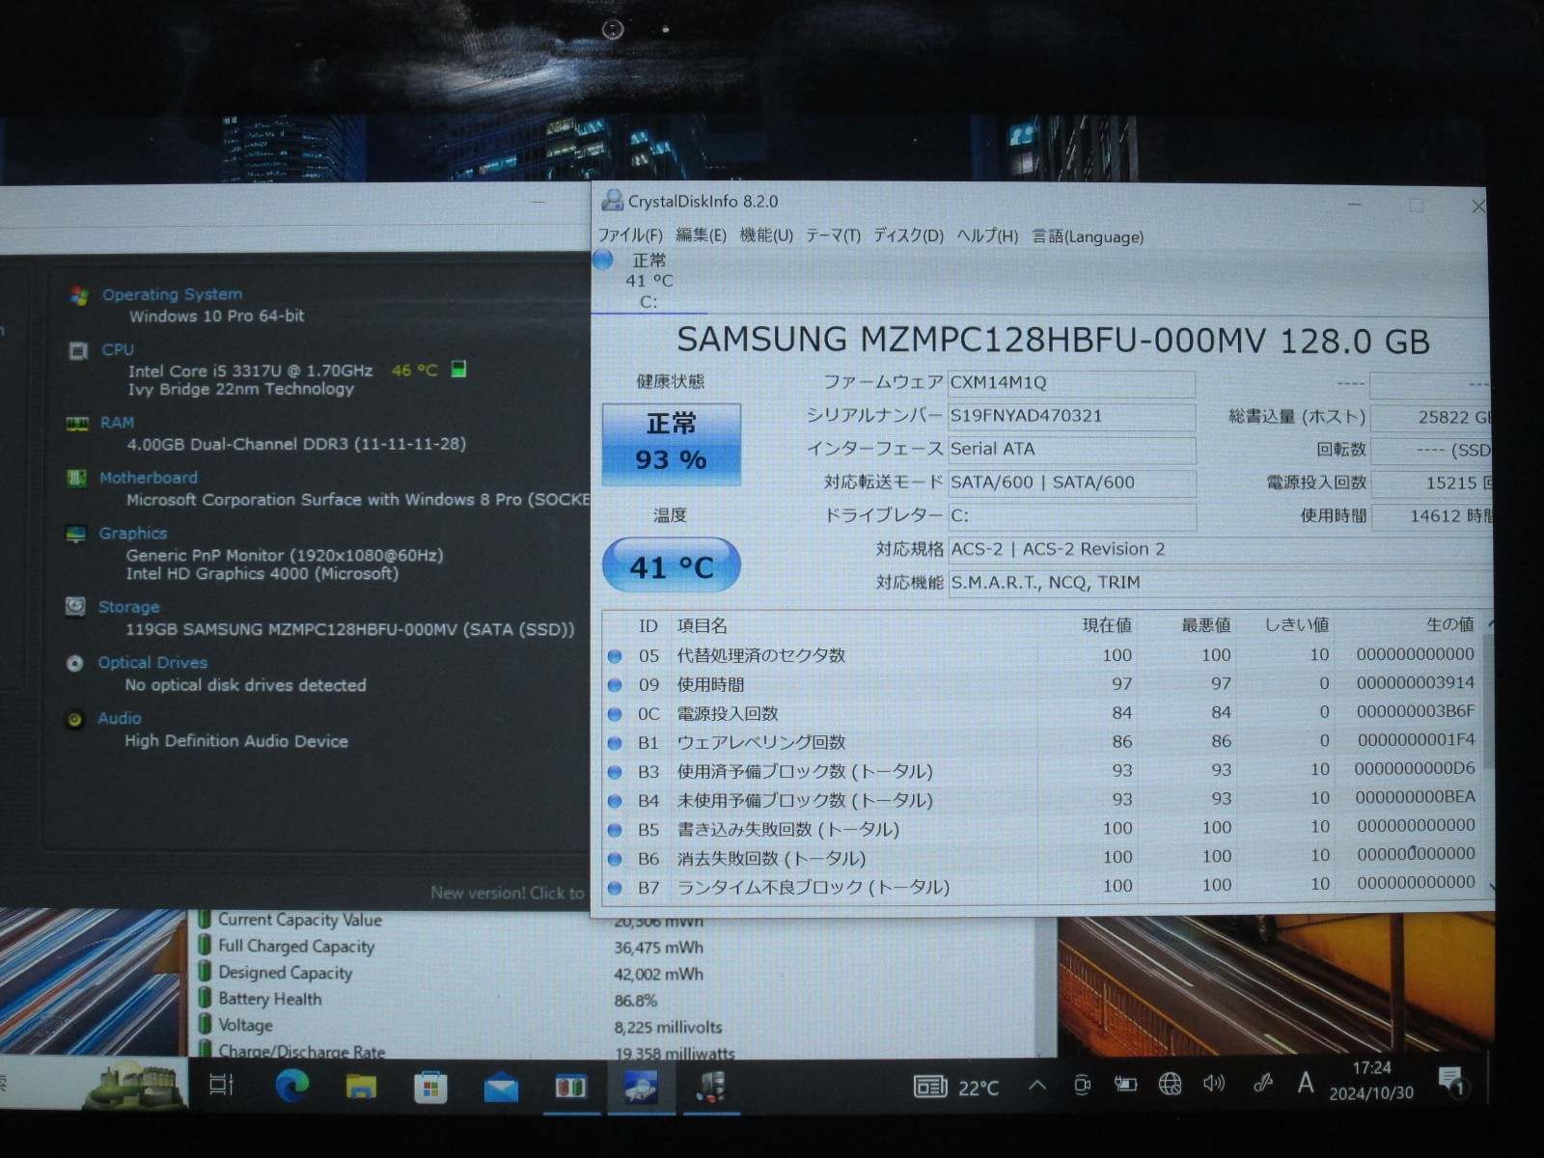Open the ファイル(F) menu in CrystalDiskInfo
The width and height of the screenshot is (1544, 1158).
tap(629, 235)
